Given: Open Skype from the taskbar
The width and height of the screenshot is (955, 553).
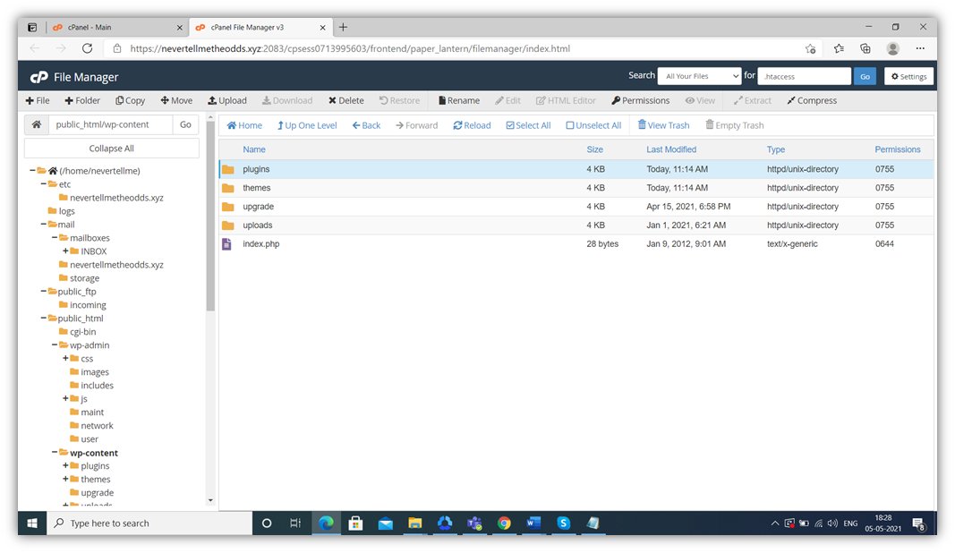Looking at the screenshot, I should click(563, 523).
